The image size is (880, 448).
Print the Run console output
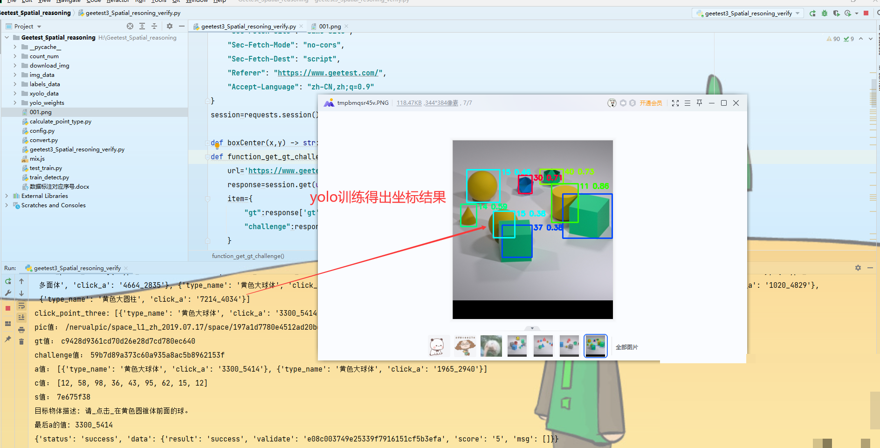click(21, 330)
